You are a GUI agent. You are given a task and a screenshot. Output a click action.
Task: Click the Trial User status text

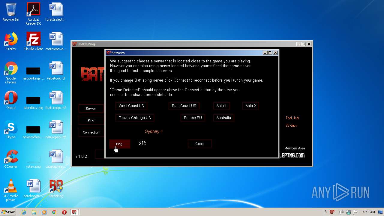click(292, 118)
